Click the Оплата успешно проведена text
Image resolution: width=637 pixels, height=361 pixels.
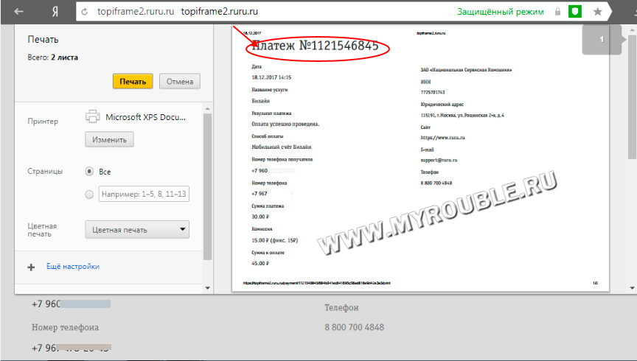tap(285, 124)
